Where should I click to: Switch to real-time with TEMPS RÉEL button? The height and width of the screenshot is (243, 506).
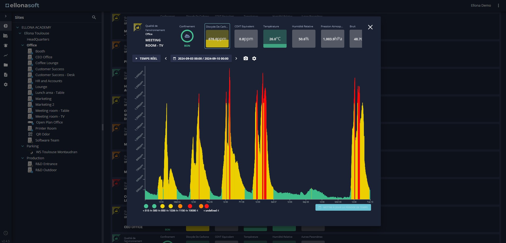[146, 59]
